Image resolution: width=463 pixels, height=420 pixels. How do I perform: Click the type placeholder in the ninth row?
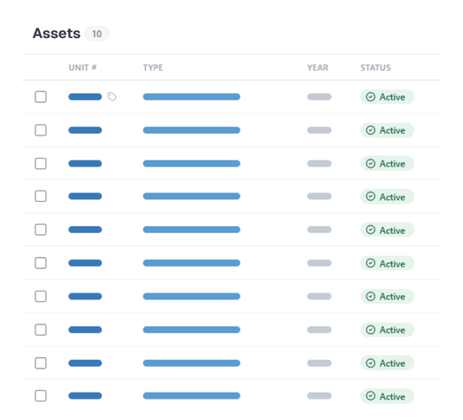[x=192, y=363]
